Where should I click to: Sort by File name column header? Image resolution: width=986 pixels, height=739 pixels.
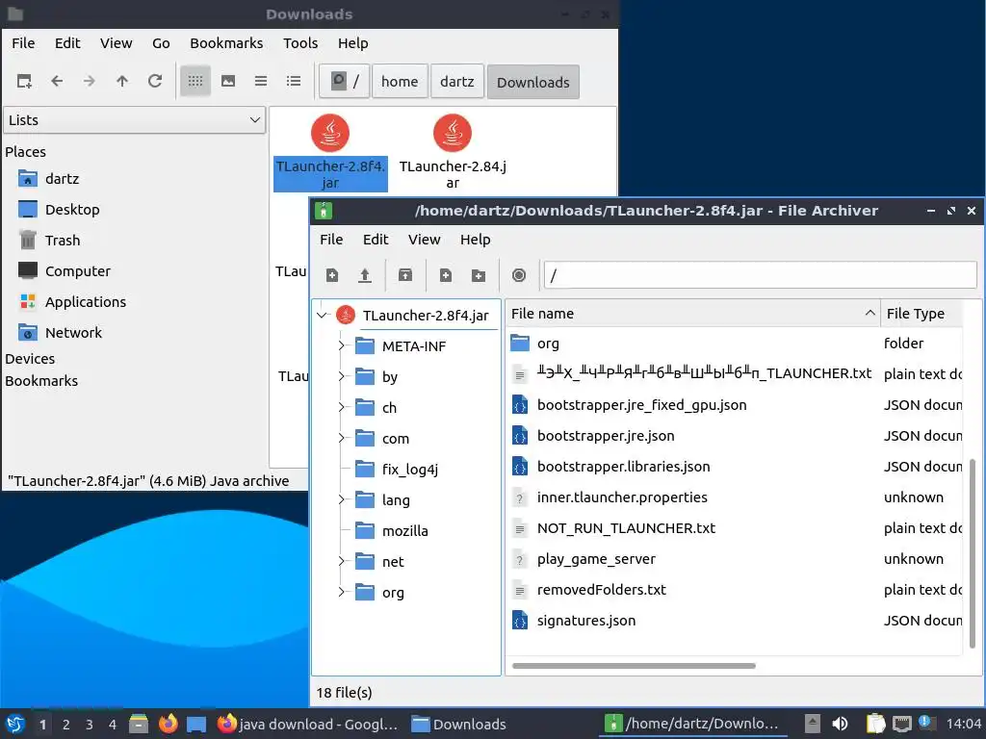tap(693, 314)
